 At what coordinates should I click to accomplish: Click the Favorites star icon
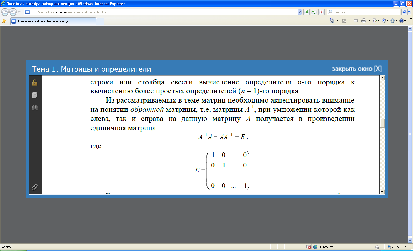pyautogui.click(x=4, y=21)
